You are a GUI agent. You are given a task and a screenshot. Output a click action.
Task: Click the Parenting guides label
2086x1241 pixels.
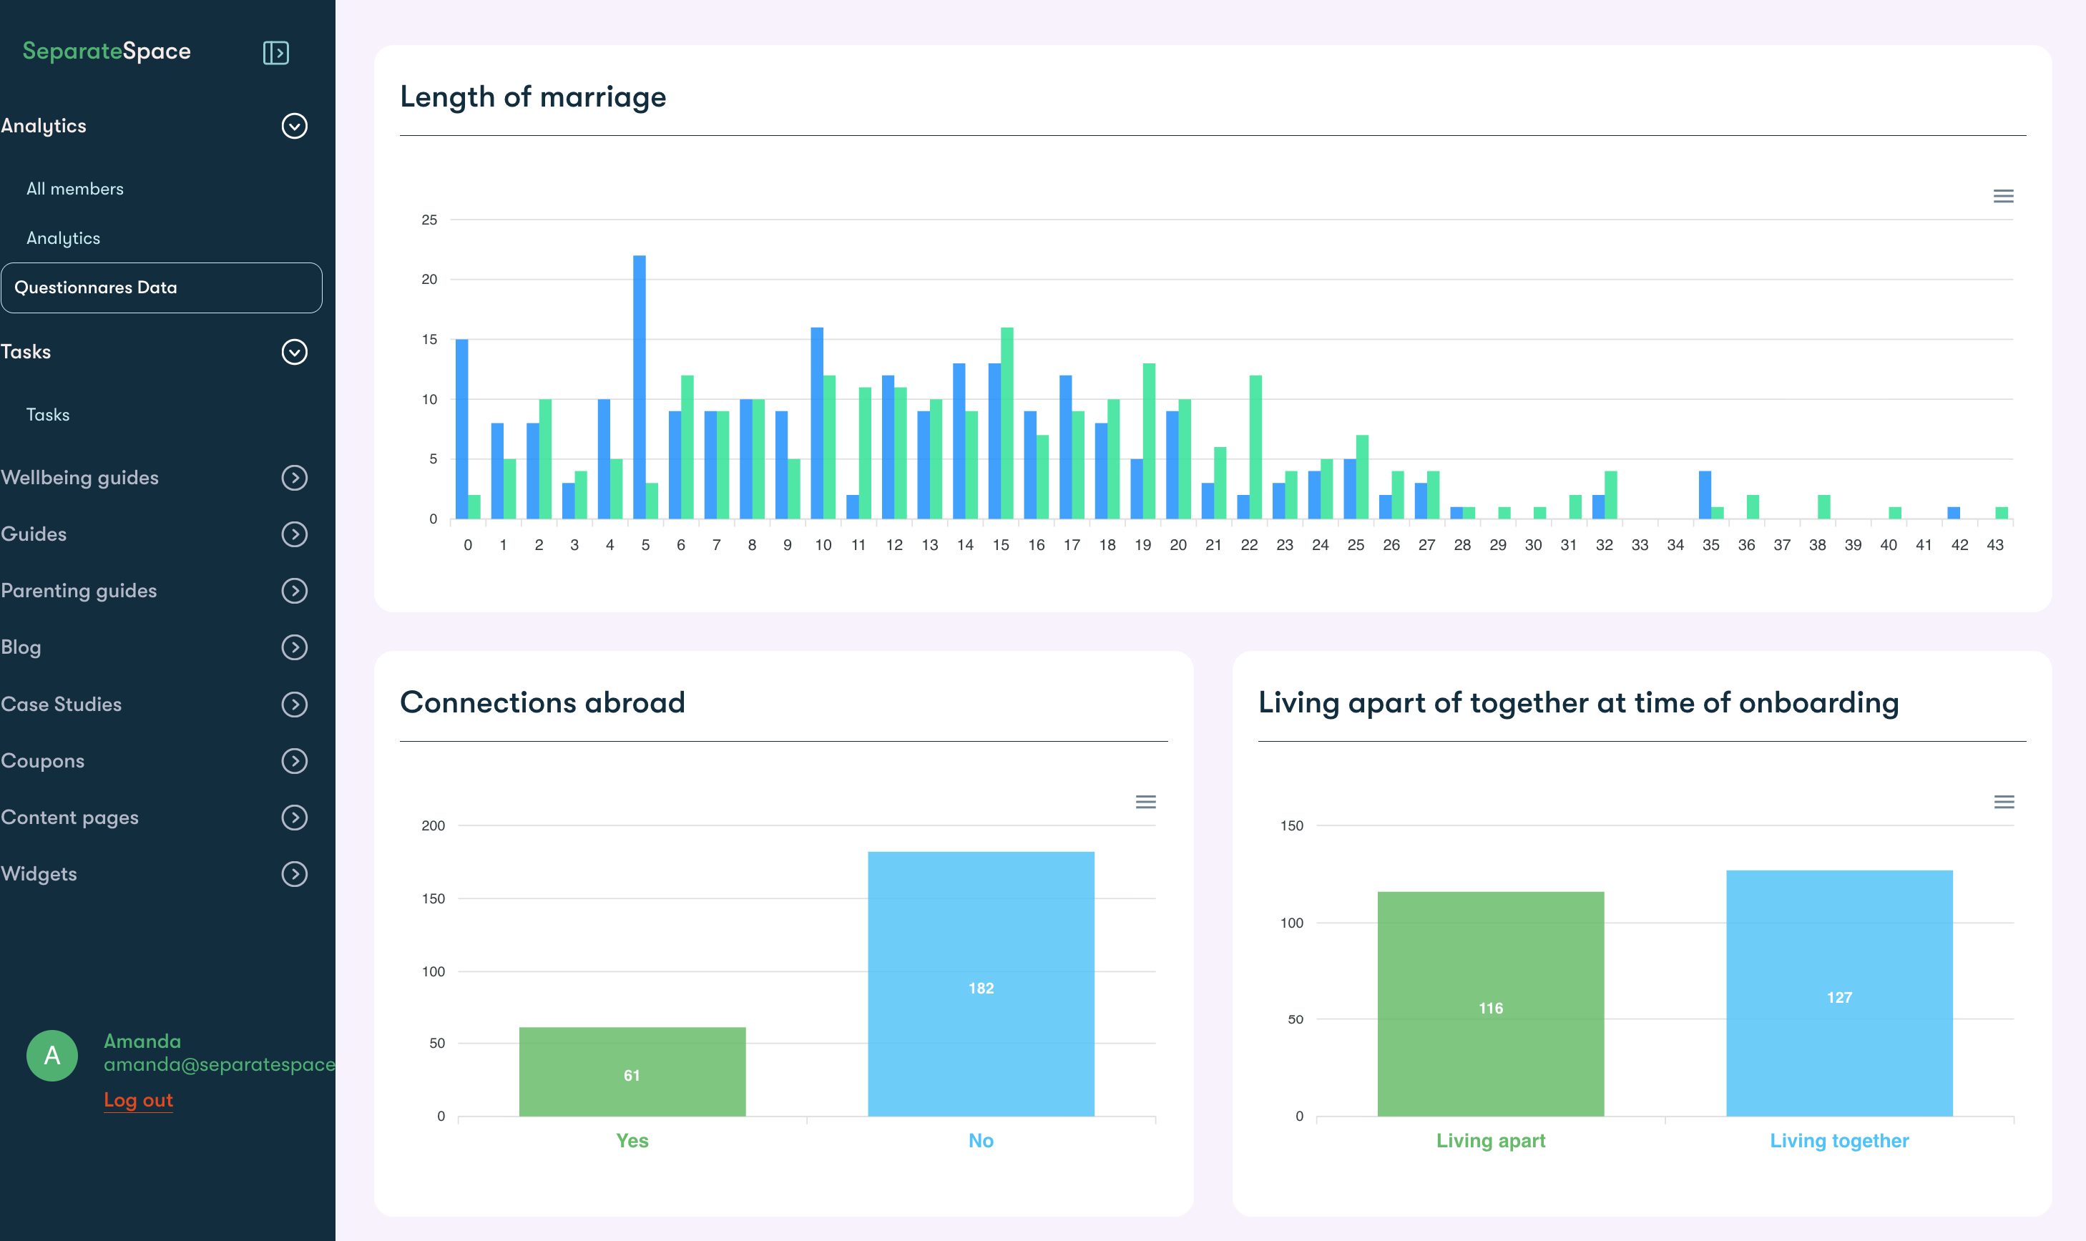tap(79, 592)
